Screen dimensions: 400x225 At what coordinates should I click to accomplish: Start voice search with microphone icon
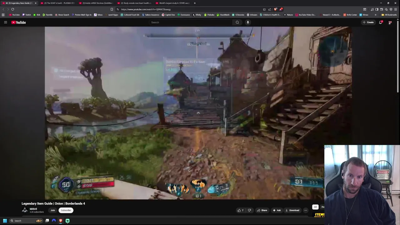tap(248, 22)
